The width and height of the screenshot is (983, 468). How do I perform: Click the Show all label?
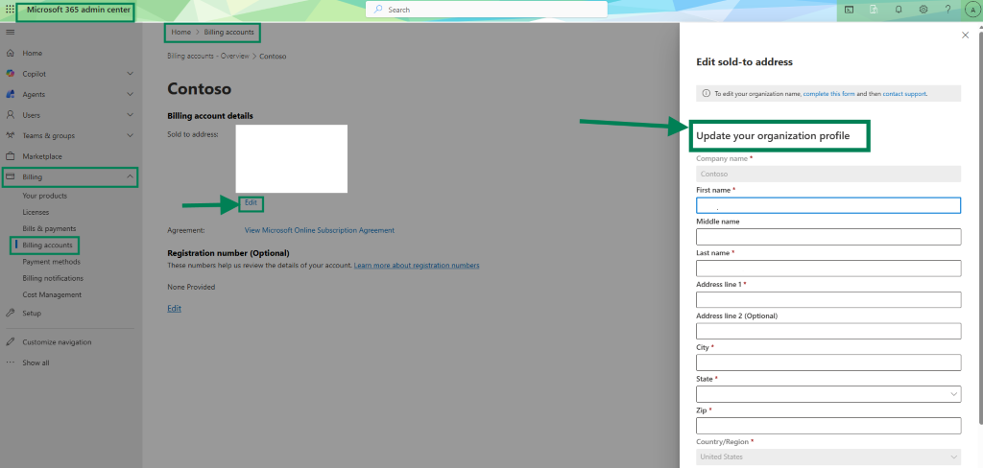(36, 363)
